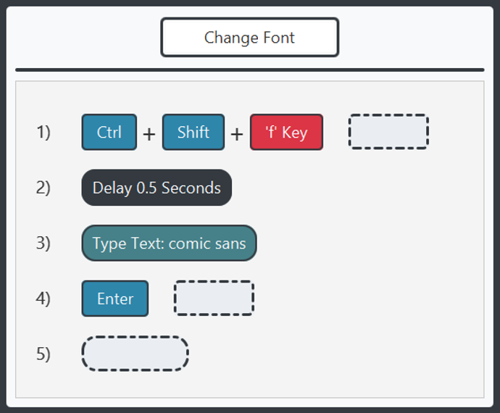Click the empty rounded slot in step 5
The height and width of the screenshot is (413, 500).
pyautogui.click(x=135, y=354)
